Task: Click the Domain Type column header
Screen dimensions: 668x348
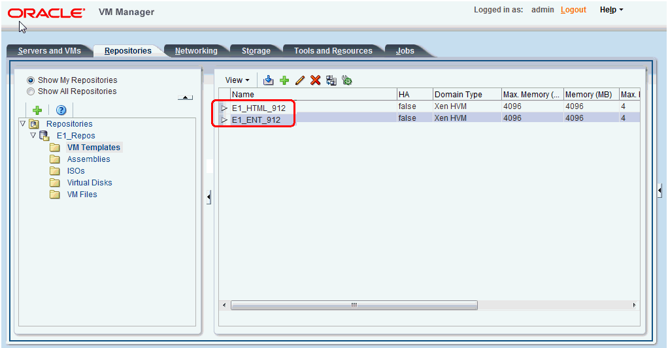Action: 467,95
